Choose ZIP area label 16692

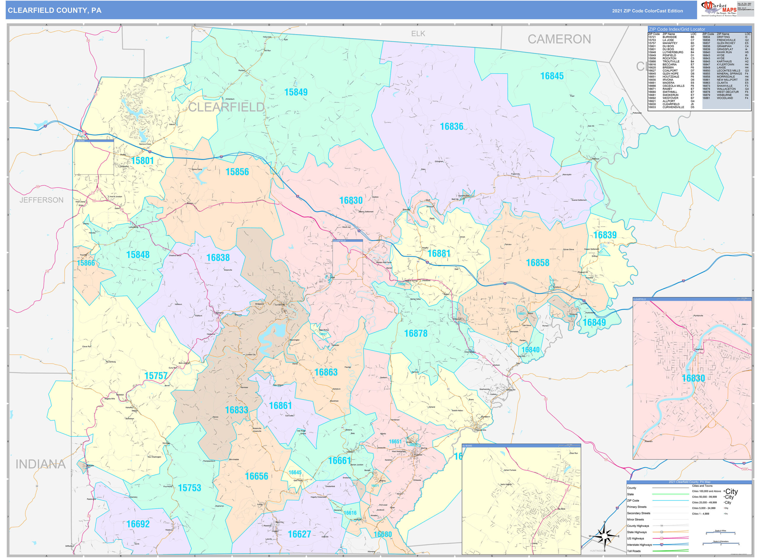(x=138, y=524)
